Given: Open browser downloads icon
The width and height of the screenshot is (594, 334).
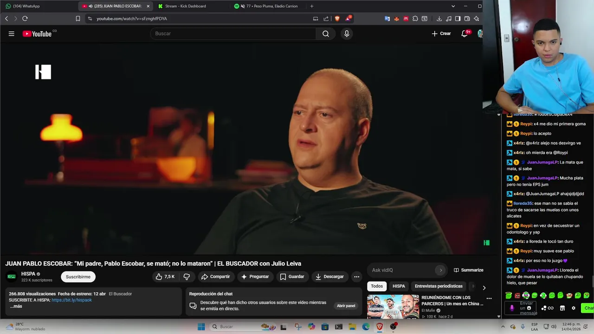Looking at the screenshot, I should click(439, 19).
